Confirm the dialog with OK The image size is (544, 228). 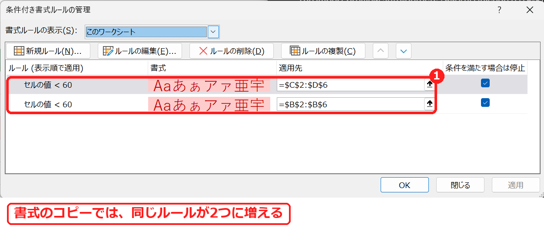coord(405,185)
